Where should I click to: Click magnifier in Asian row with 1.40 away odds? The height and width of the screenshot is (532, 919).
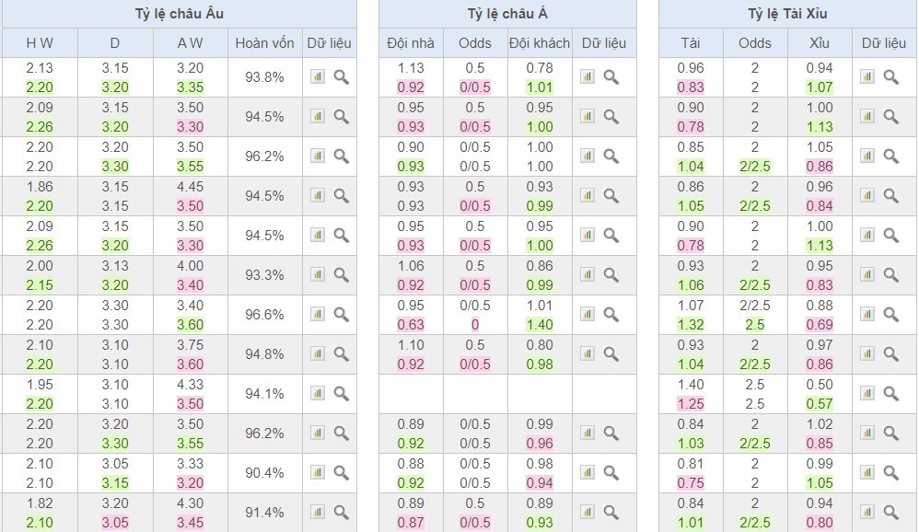611,314
